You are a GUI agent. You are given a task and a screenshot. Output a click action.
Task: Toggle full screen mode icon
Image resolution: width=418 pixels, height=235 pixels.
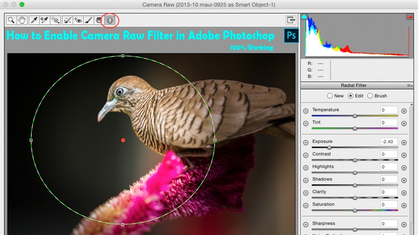click(x=291, y=20)
